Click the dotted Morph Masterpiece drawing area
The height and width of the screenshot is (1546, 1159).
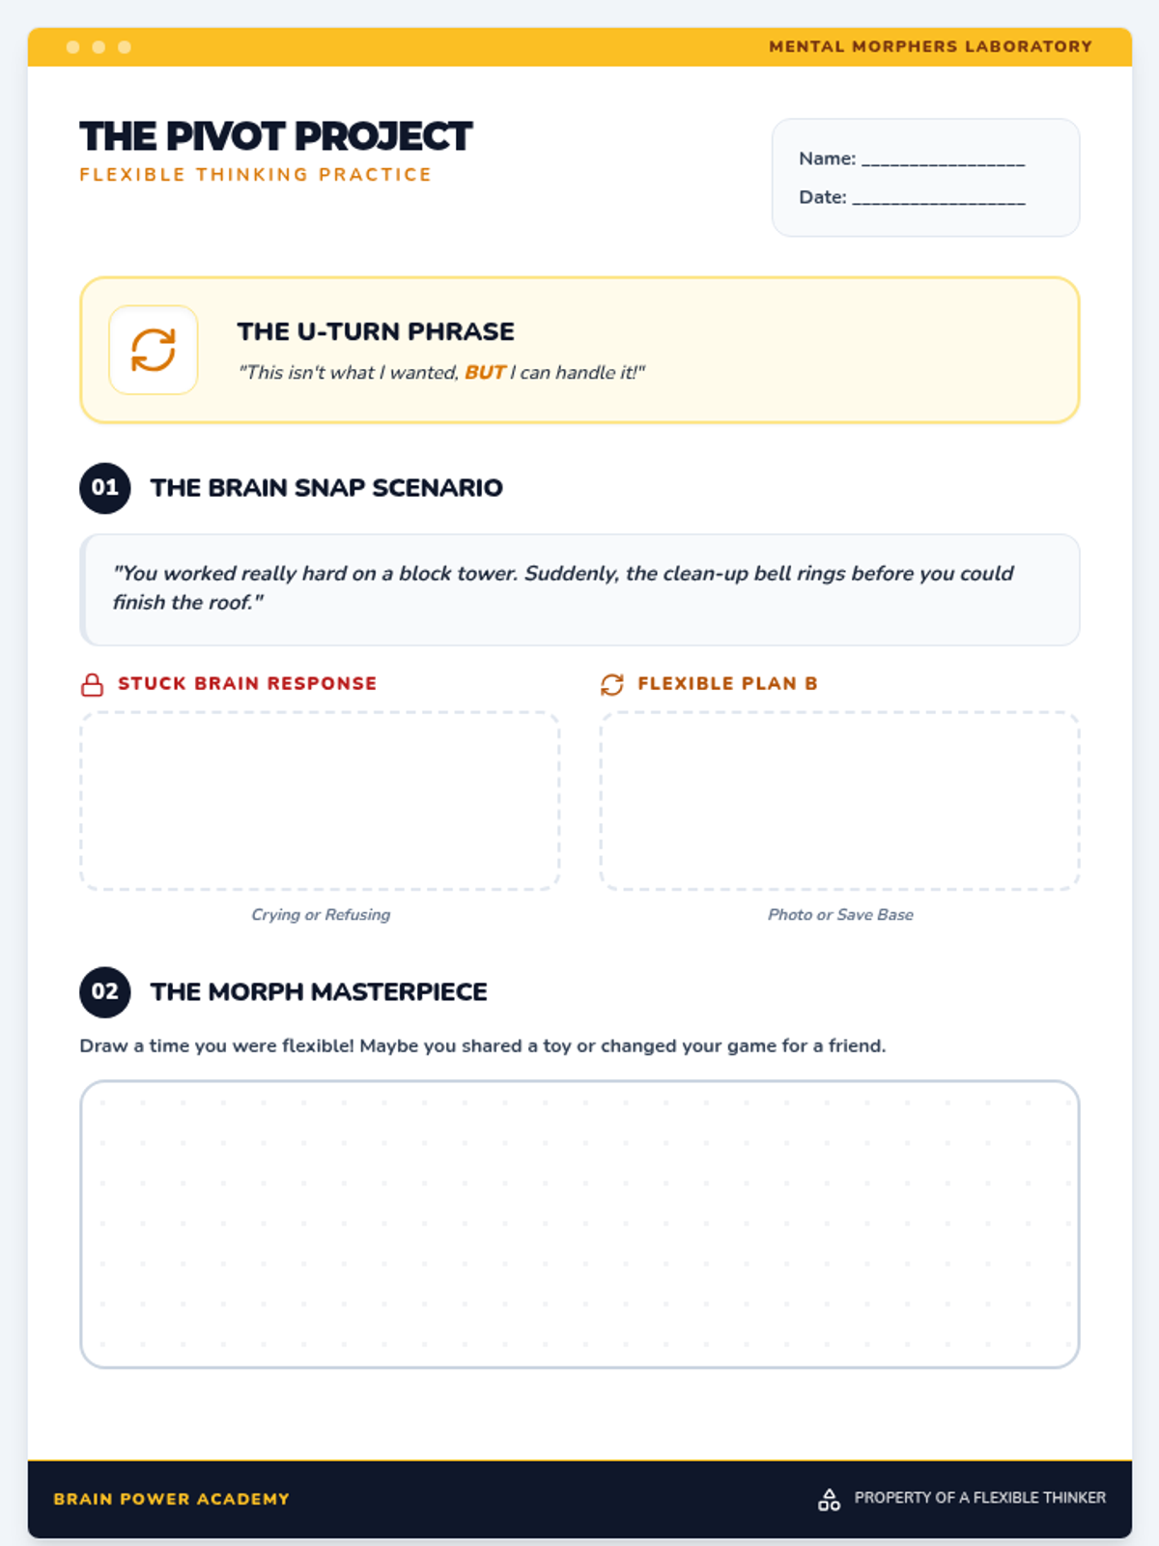[579, 1224]
